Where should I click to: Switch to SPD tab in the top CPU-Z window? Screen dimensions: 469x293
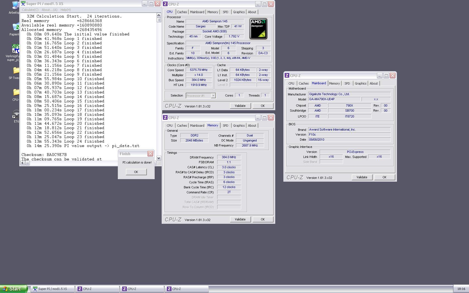coord(225,12)
